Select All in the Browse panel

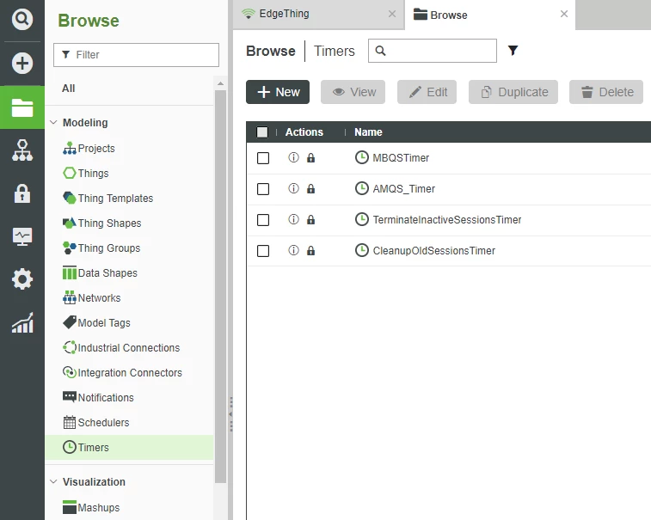[69, 89]
